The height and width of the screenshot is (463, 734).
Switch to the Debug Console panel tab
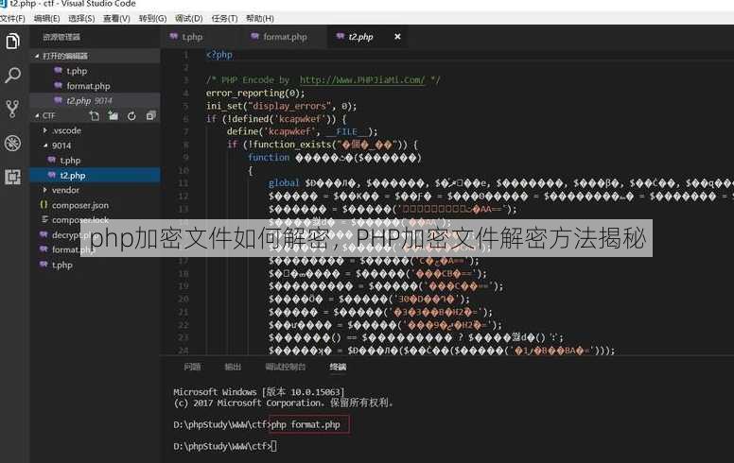click(286, 367)
